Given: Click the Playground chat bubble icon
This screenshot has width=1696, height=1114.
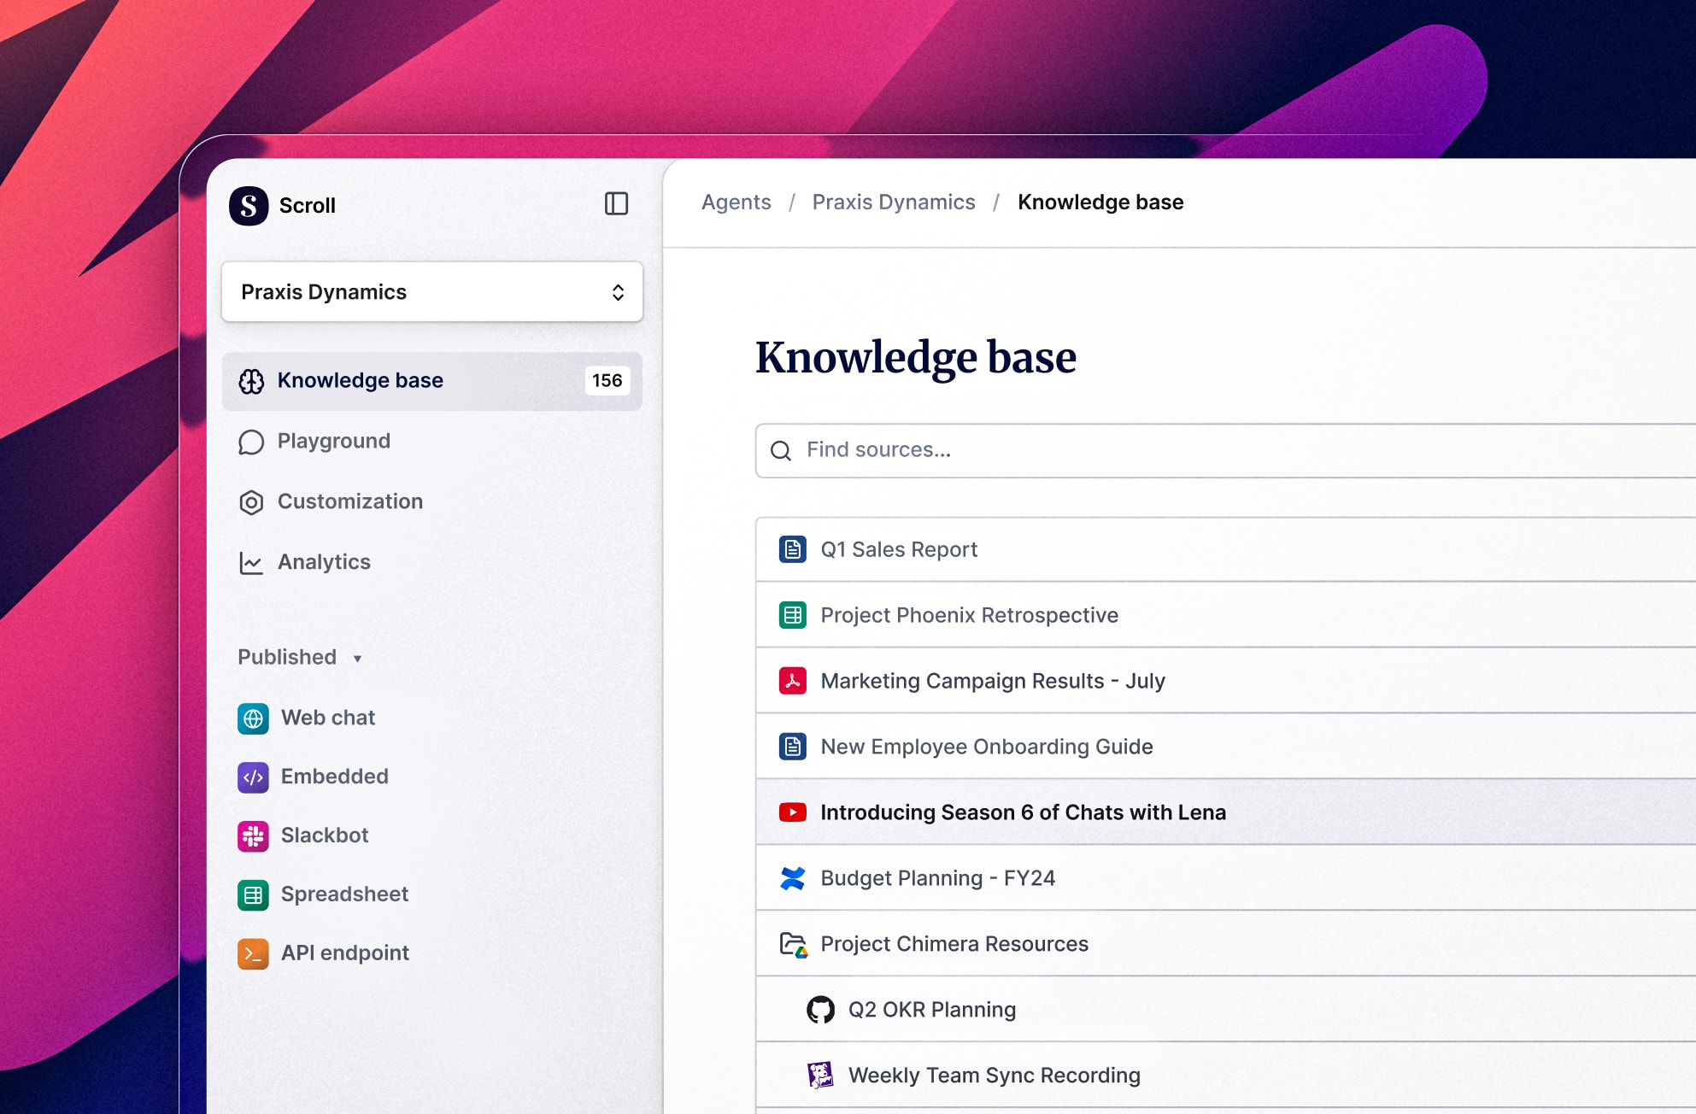Looking at the screenshot, I should (x=251, y=442).
